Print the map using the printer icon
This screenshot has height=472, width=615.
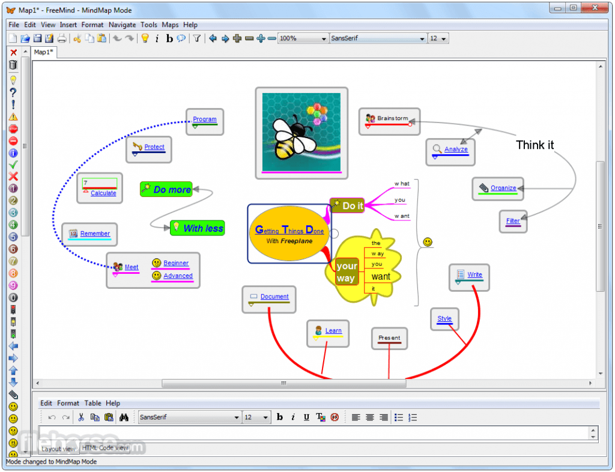[62, 38]
